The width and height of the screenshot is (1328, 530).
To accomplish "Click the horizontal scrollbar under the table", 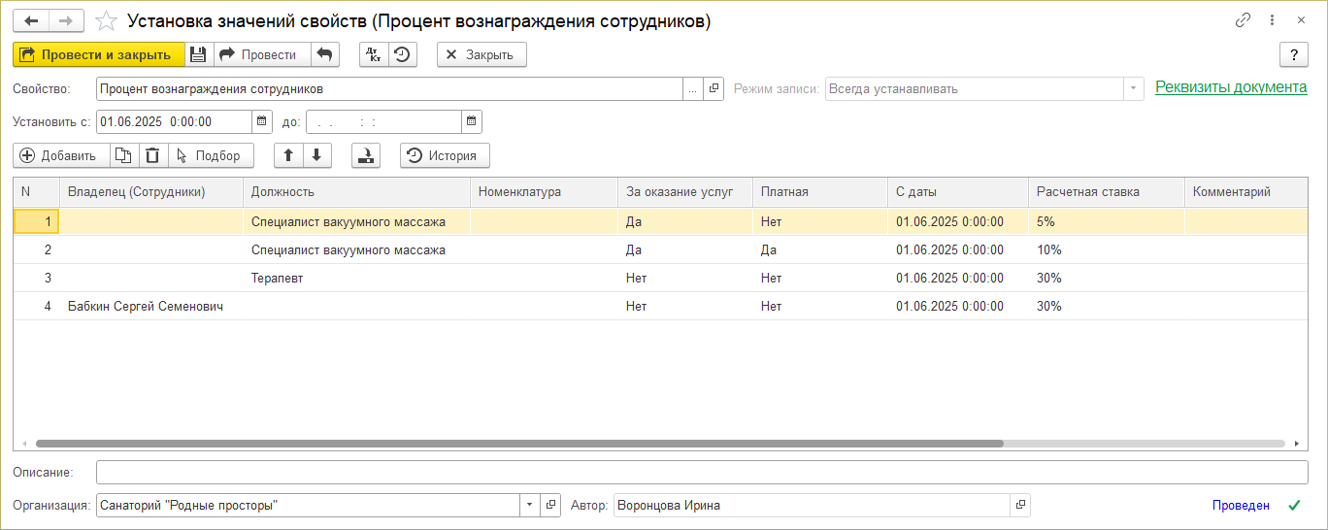I will pyautogui.click(x=519, y=444).
